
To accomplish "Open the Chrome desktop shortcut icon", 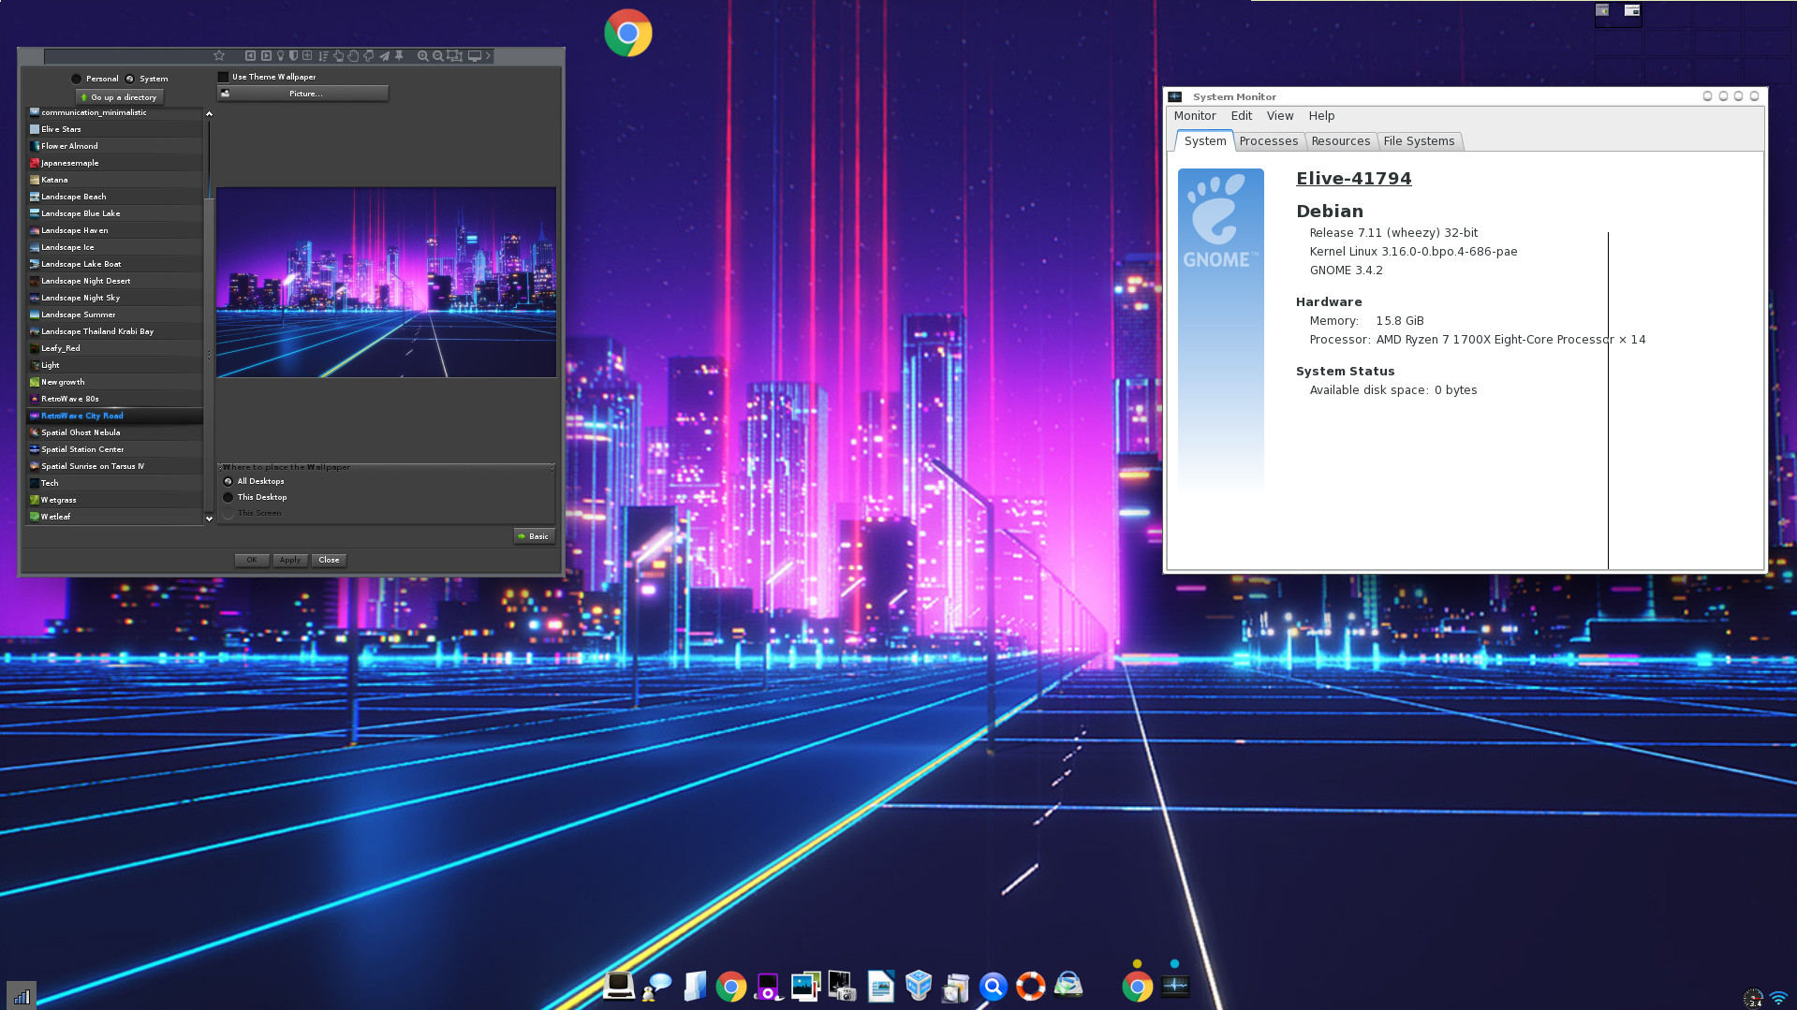I will 627,34.
